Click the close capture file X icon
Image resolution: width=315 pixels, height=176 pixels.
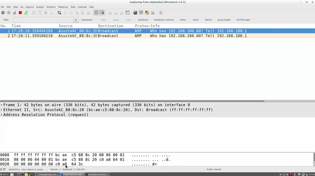pos(46,13)
